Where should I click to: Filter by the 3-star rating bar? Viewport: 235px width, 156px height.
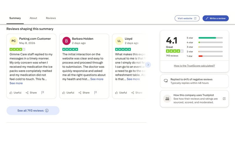[x=204, y=47]
